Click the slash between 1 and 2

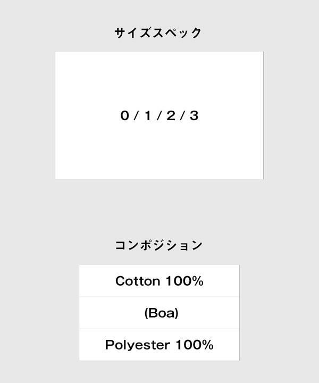[x=159, y=115]
